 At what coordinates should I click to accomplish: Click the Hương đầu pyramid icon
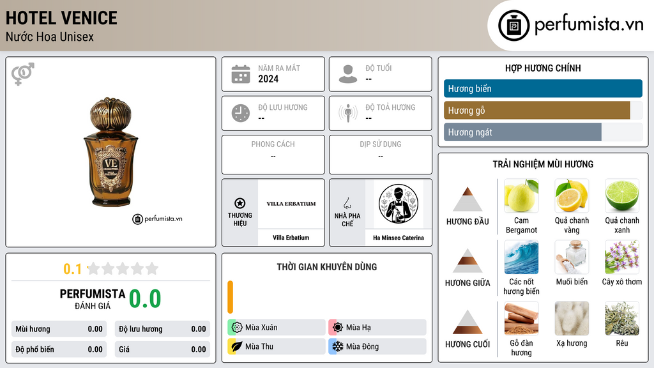tap(468, 199)
